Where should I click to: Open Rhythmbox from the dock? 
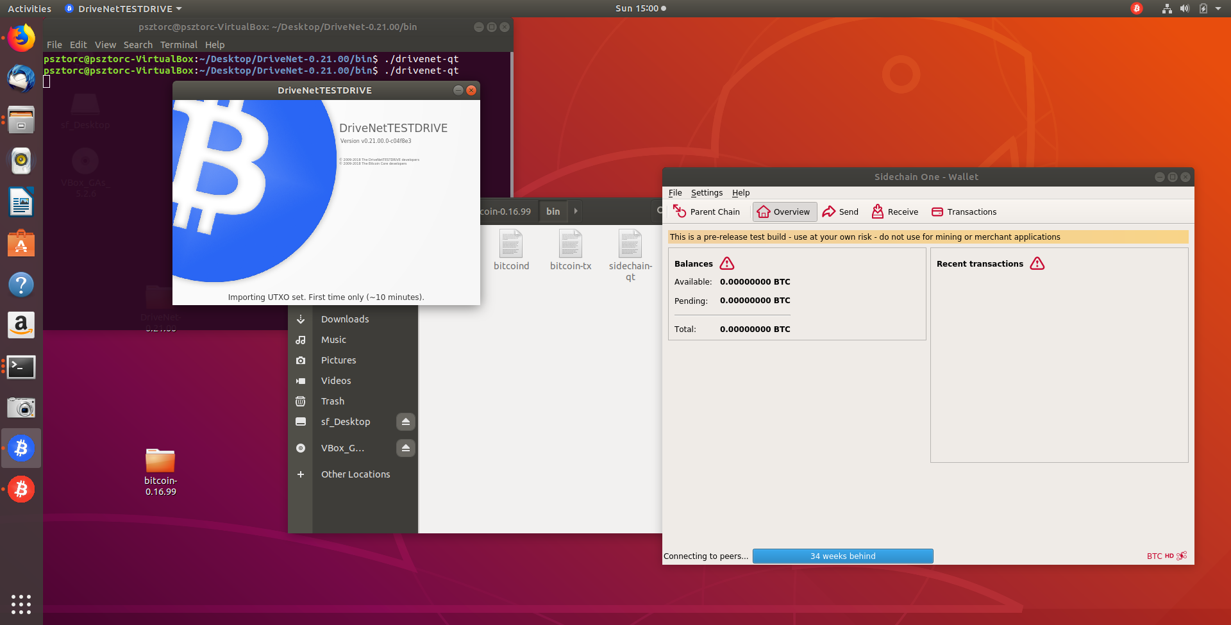pyautogui.click(x=21, y=161)
